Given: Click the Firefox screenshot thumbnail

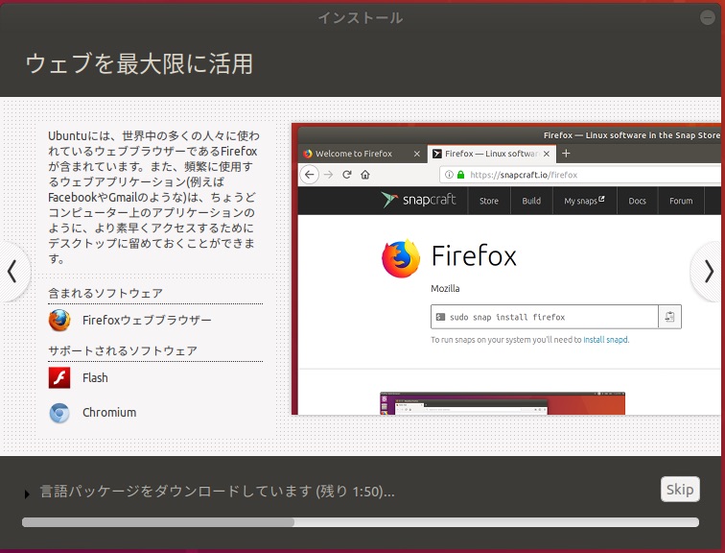Looking at the screenshot, I should point(503,403).
